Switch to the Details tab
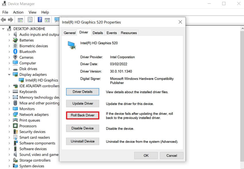The image size is (244, 169). pos(98,33)
